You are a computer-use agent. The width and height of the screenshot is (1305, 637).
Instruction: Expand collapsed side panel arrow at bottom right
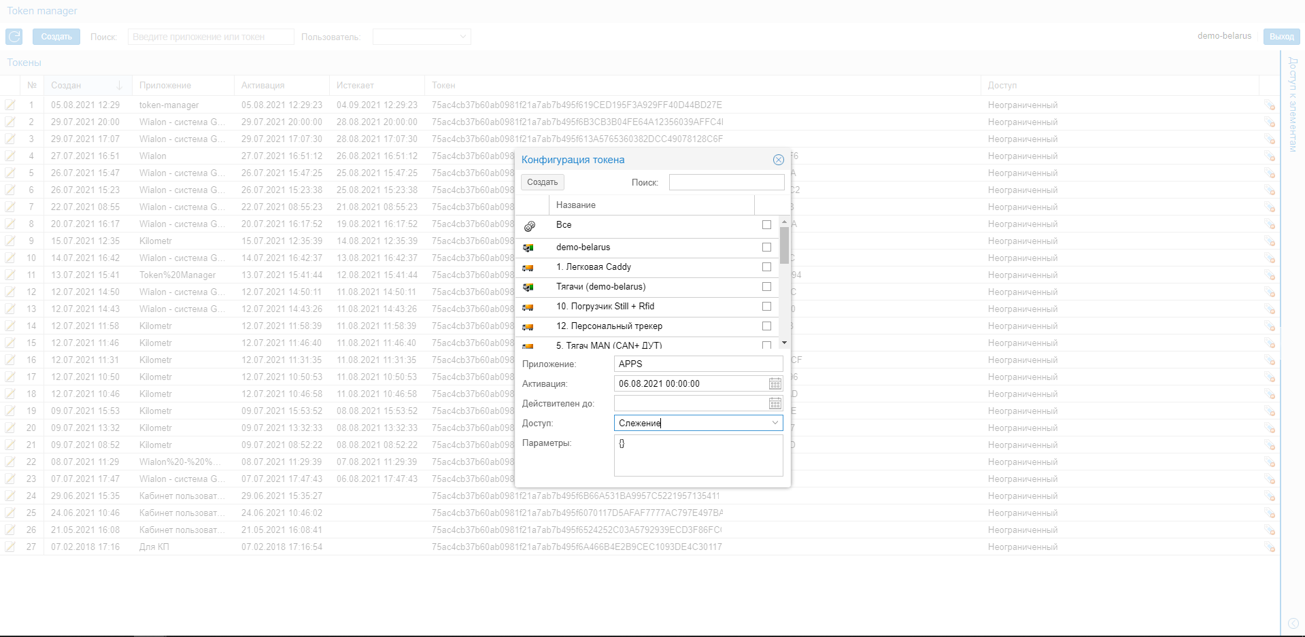pos(1293,623)
